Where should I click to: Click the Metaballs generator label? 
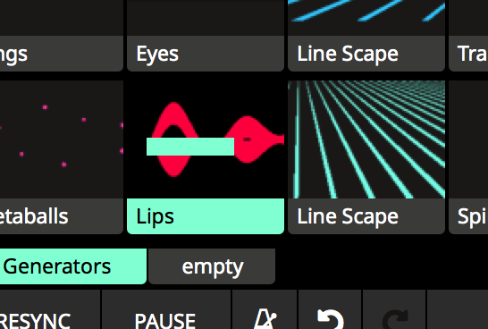pos(62,216)
